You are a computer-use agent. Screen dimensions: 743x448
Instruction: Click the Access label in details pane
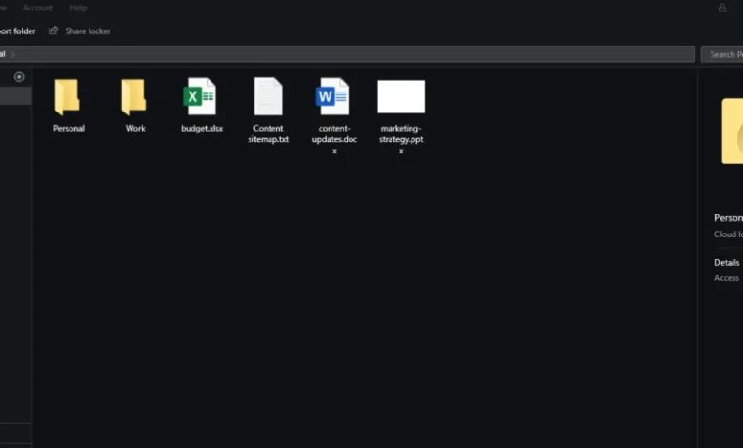coord(727,277)
